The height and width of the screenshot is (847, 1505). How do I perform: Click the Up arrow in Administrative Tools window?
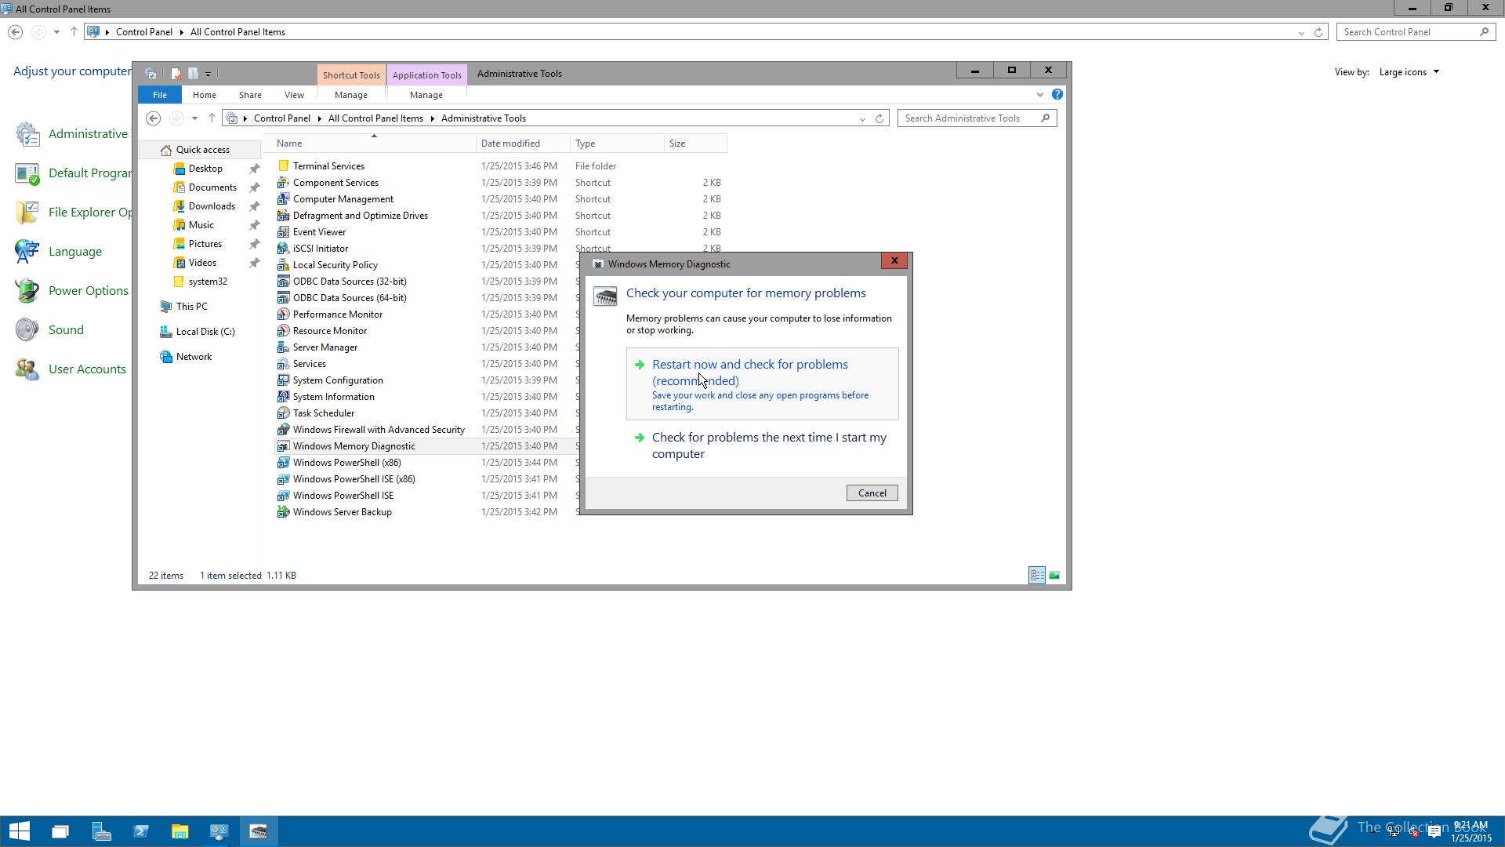click(x=212, y=118)
